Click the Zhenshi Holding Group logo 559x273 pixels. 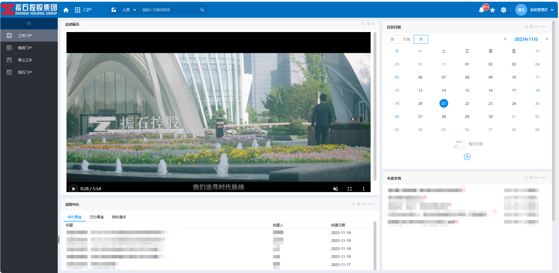tap(29, 10)
